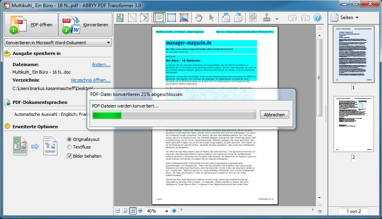This screenshot has width=382, height=219.
Task: Click the blue help question mark icon
Action: [x=317, y=18]
